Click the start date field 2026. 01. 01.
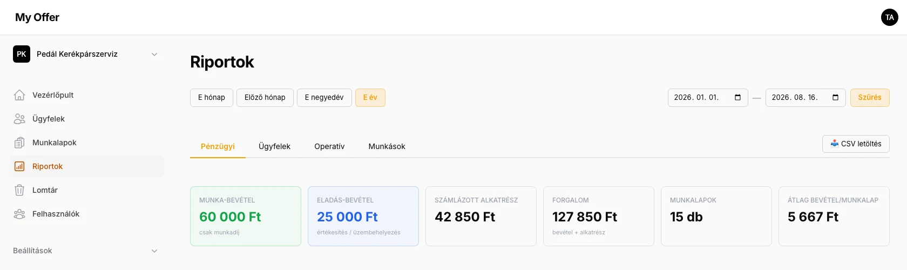This screenshot has height=270, width=907. click(x=708, y=98)
